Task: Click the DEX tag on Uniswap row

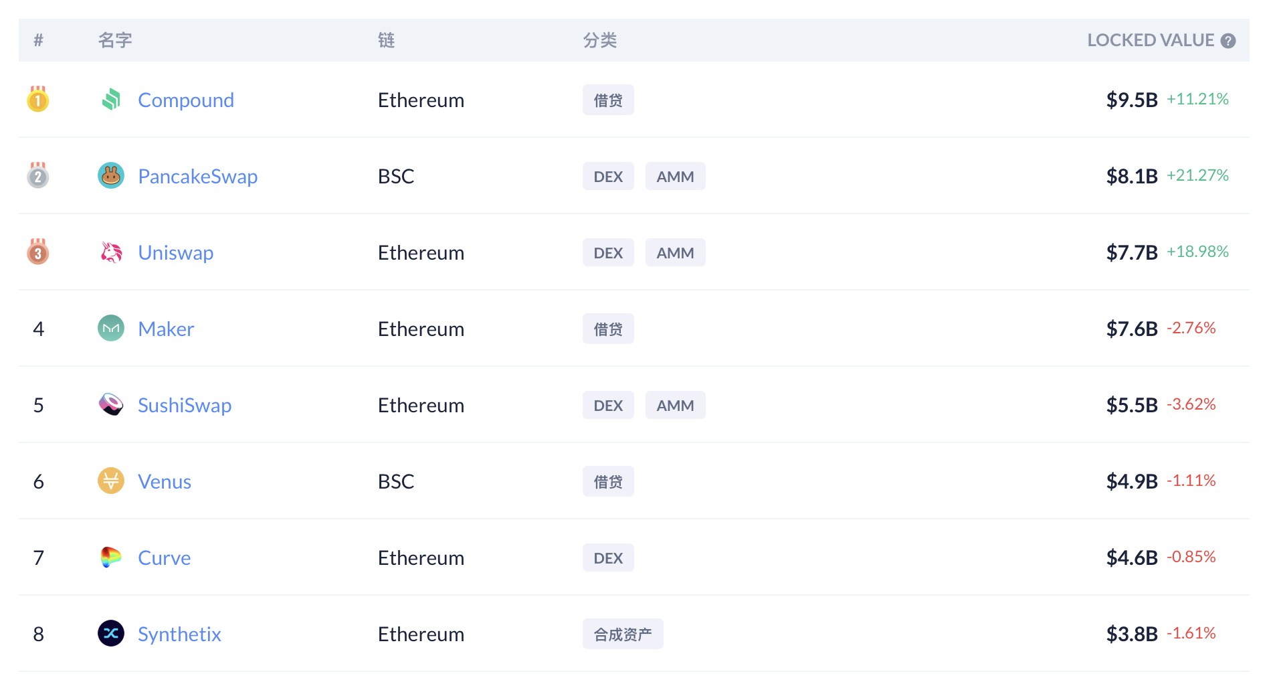Action: 607,252
